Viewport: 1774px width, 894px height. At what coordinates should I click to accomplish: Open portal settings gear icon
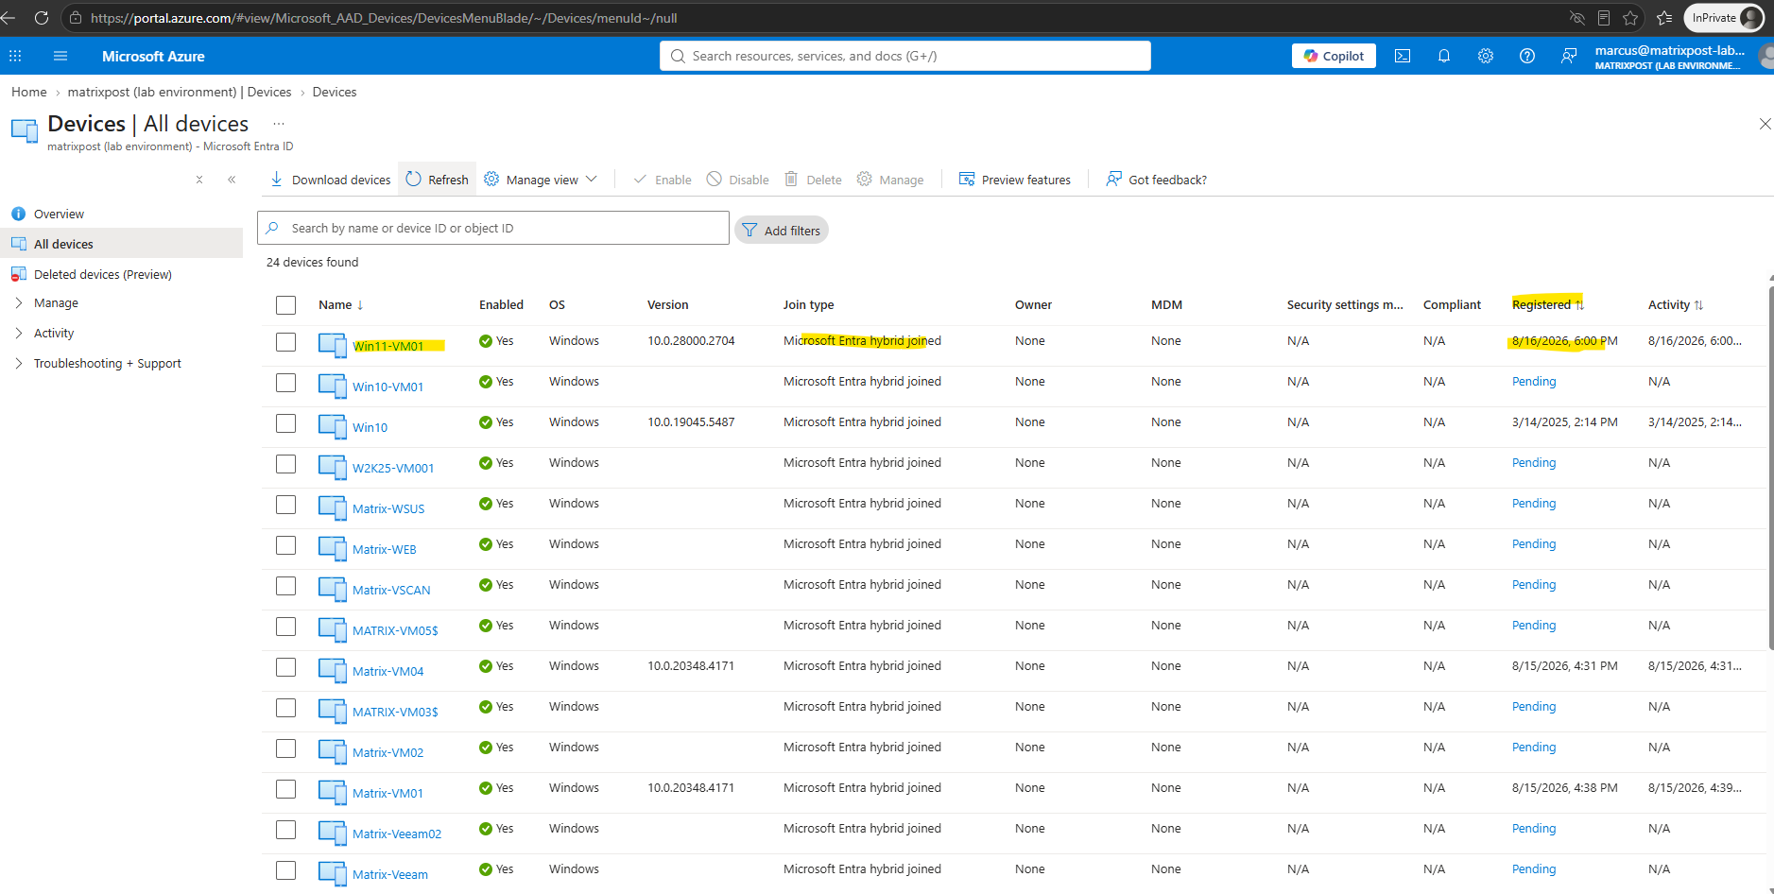pyautogui.click(x=1486, y=56)
